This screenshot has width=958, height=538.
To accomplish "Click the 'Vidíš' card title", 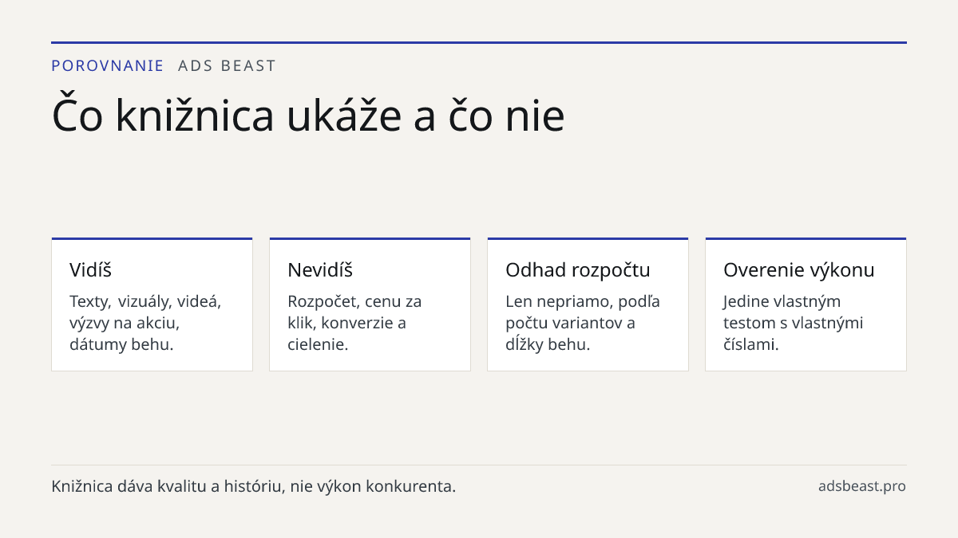I will tap(90, 270).
